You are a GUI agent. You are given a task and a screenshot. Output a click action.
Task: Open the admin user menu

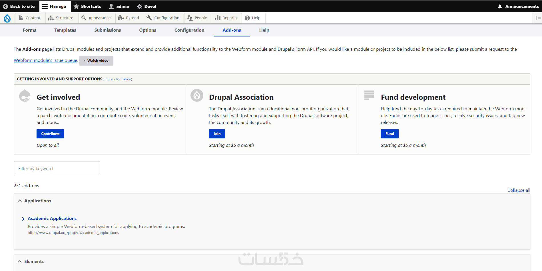click(119, 6)
